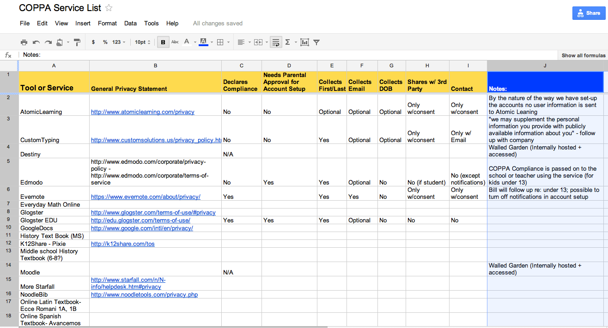This screenshot has width=608, height=328.
Task: Click the Borders icon
Action: (220, 42)
